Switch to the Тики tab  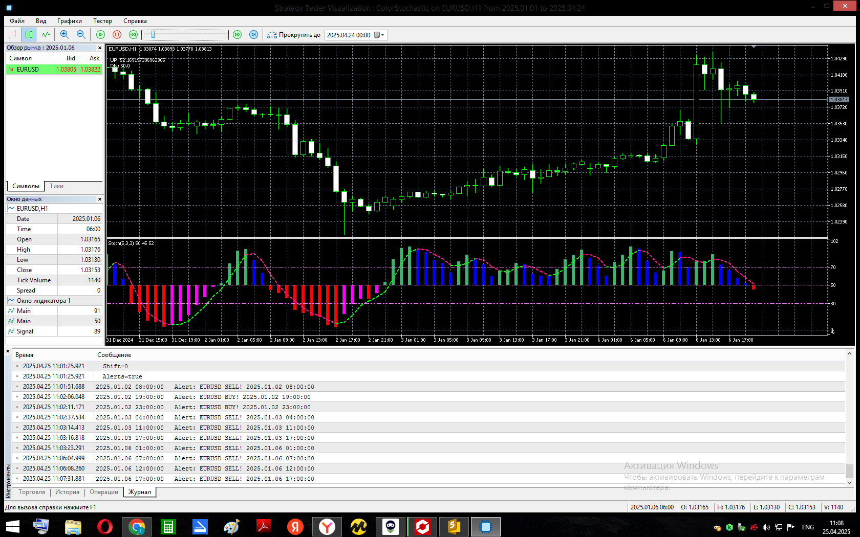pos(57,186)
